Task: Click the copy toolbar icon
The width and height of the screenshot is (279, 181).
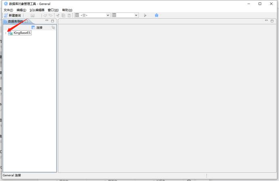Action: pos(63,15)
